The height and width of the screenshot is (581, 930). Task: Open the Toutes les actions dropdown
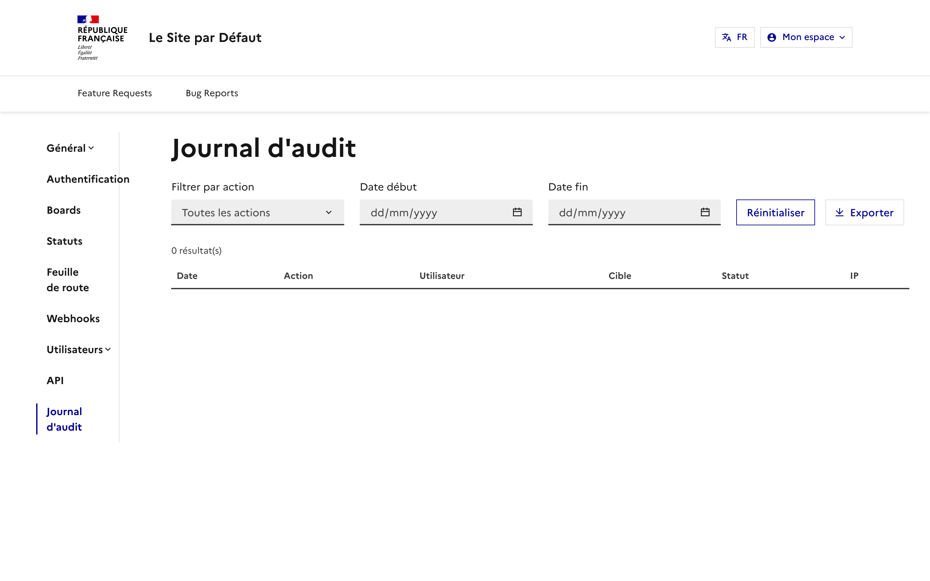pos(257,212)
